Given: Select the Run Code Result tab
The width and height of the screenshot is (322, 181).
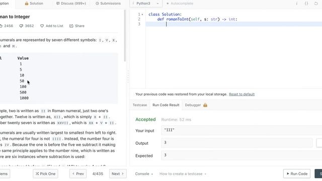Looking at the screenshot, I should (x=166, y=105).
